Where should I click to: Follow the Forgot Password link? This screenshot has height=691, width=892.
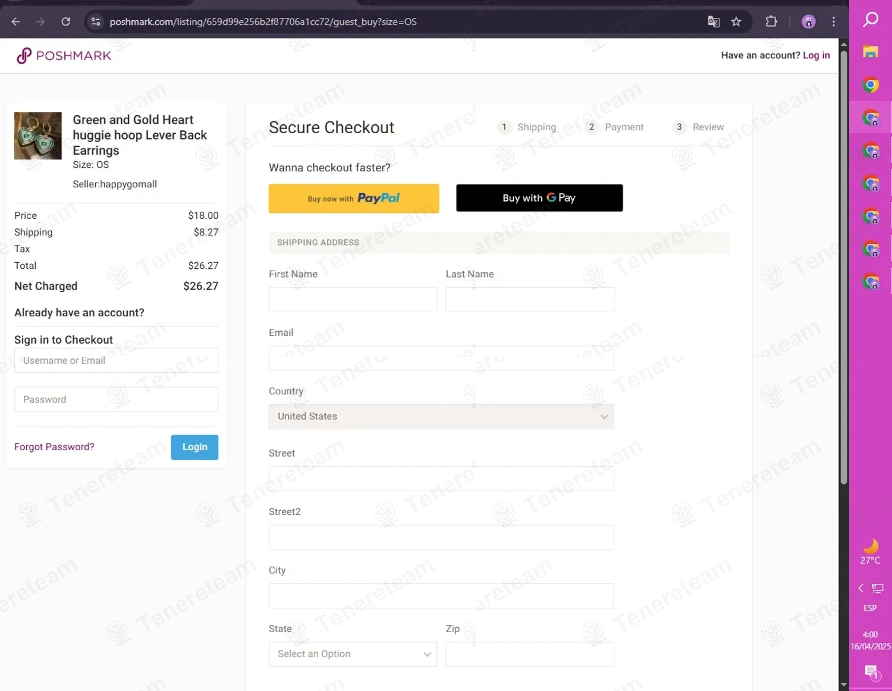[54, 447]
